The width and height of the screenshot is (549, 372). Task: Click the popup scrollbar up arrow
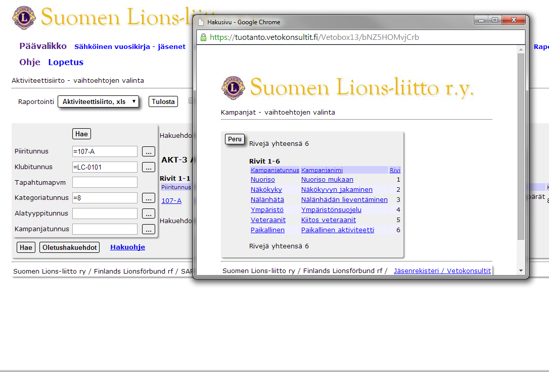click(521, 49)
